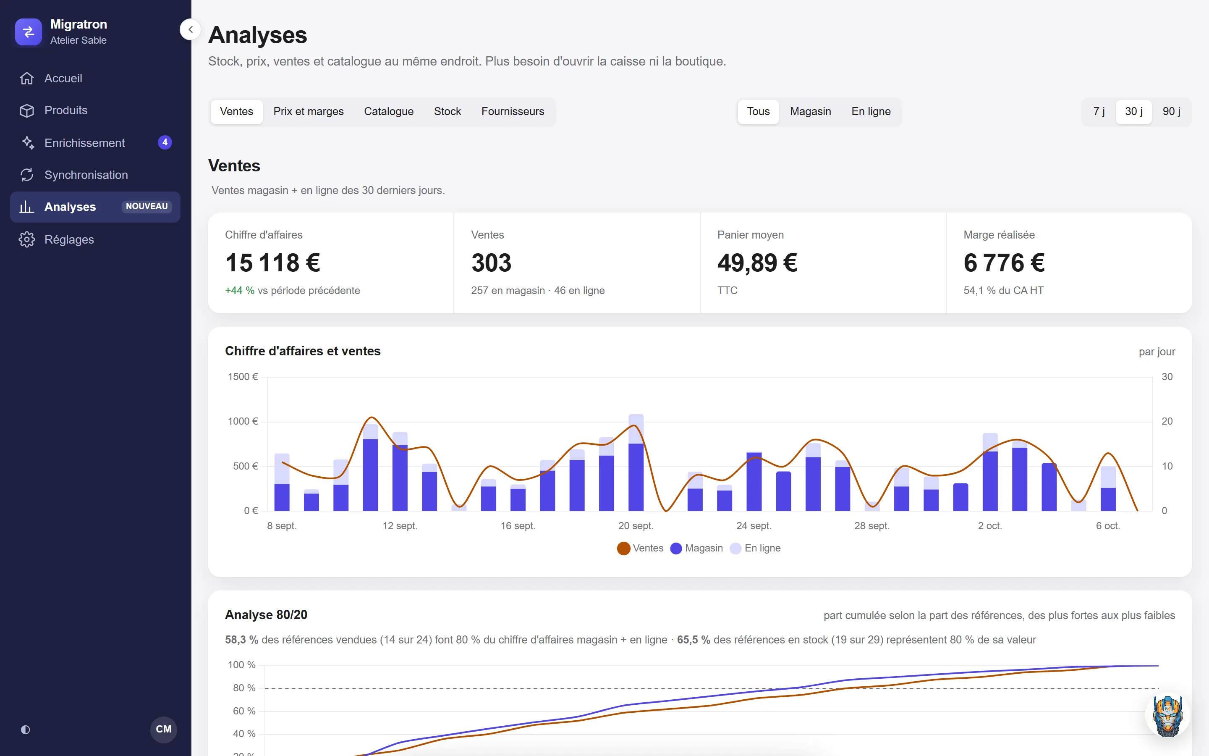Open the Fournisseurs tab
Image resolution: width=1209 pixels, height=756 pixels.
513,111
